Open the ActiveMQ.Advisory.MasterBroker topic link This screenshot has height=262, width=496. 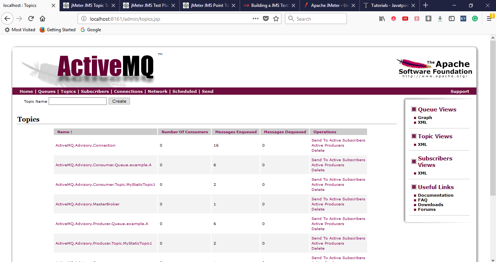[x=88, y=204]
